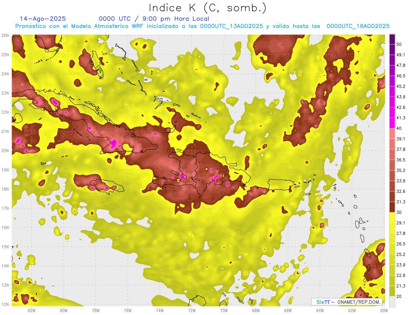
Task: Click the 16N latitude label
Action: coord(5,227)
